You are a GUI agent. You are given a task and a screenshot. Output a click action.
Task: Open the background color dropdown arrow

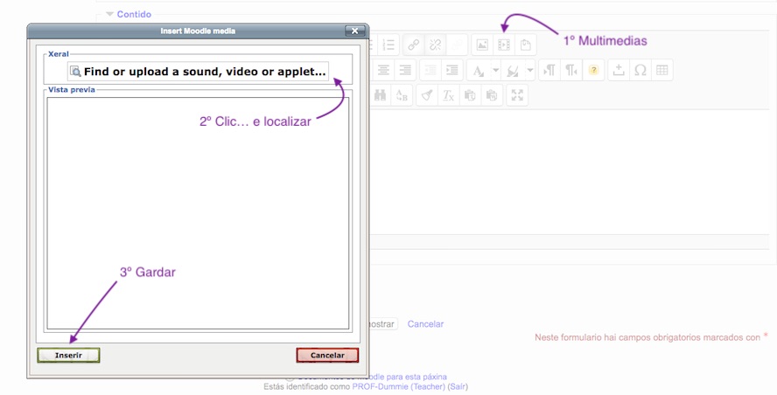pos(530,71)
